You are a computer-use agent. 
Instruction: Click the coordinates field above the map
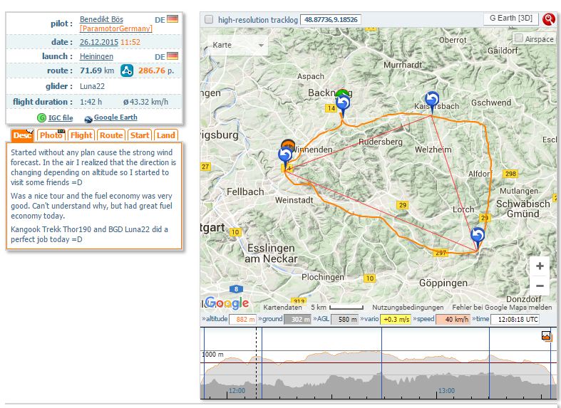(x=330, y=20)
